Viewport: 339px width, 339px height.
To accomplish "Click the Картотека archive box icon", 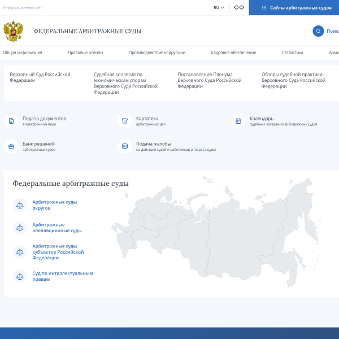I will click(125, 121).
